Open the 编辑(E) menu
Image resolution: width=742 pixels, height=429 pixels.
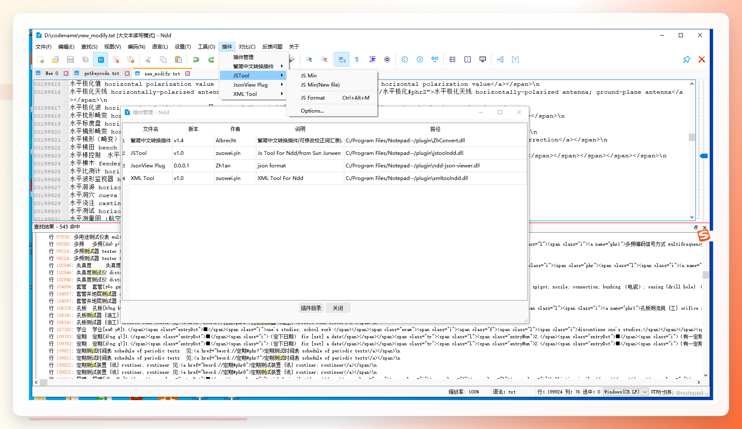pos(66,47)
